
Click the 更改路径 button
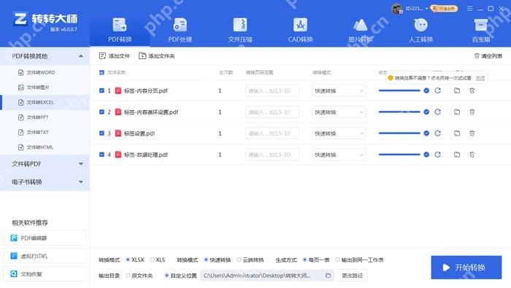353,276
